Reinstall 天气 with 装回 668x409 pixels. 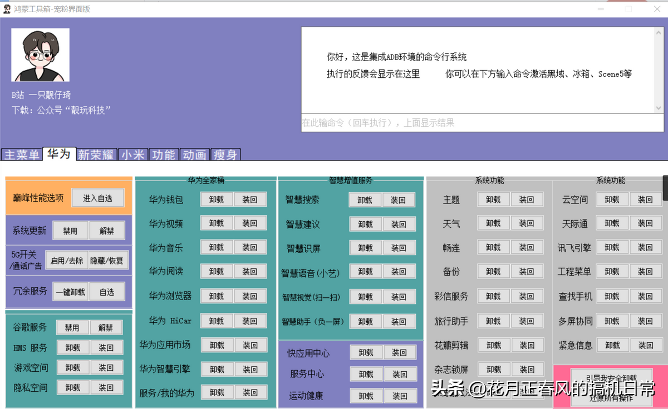(x=527, y=223)
